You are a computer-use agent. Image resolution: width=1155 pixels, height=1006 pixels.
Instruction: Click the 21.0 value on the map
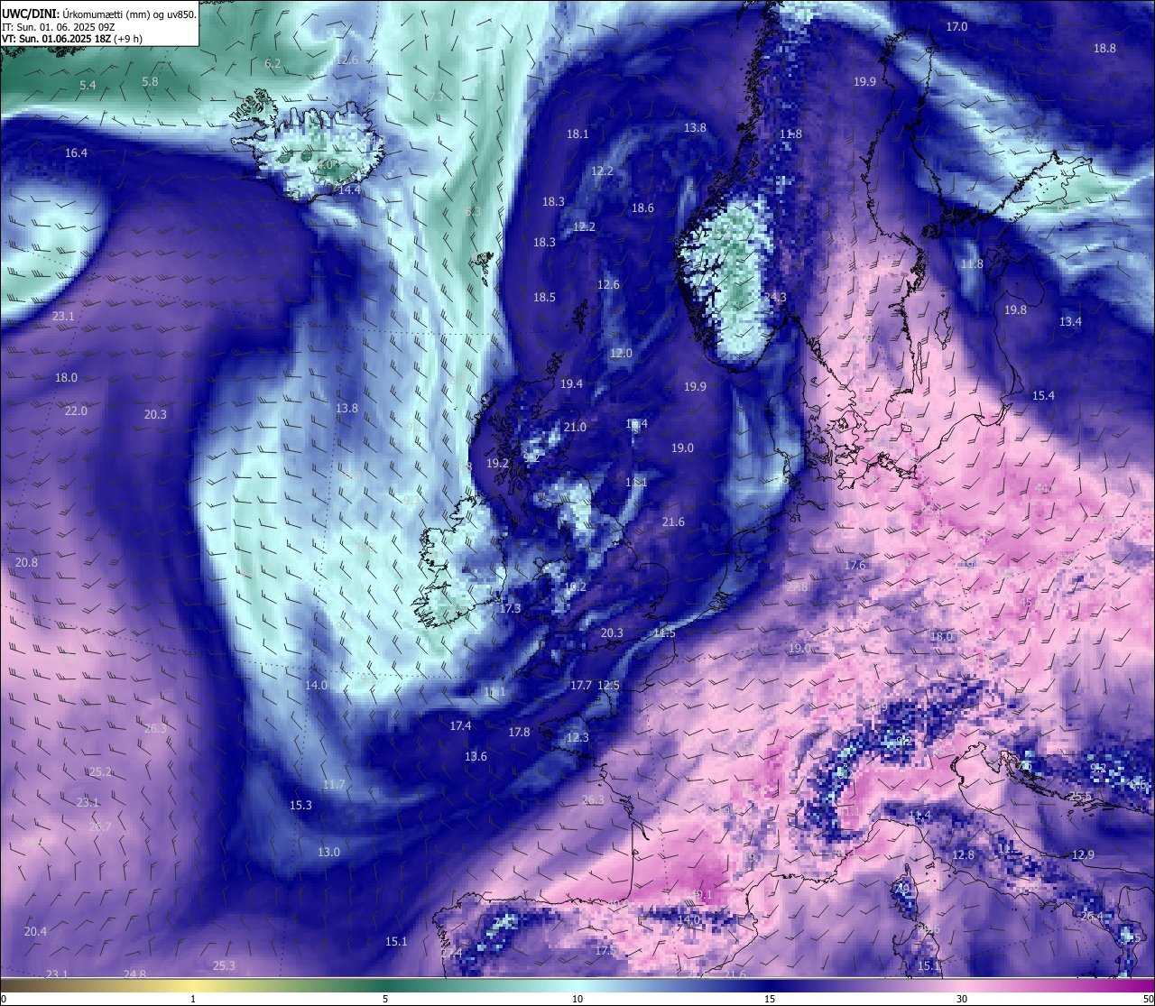(x=575, y=428)
